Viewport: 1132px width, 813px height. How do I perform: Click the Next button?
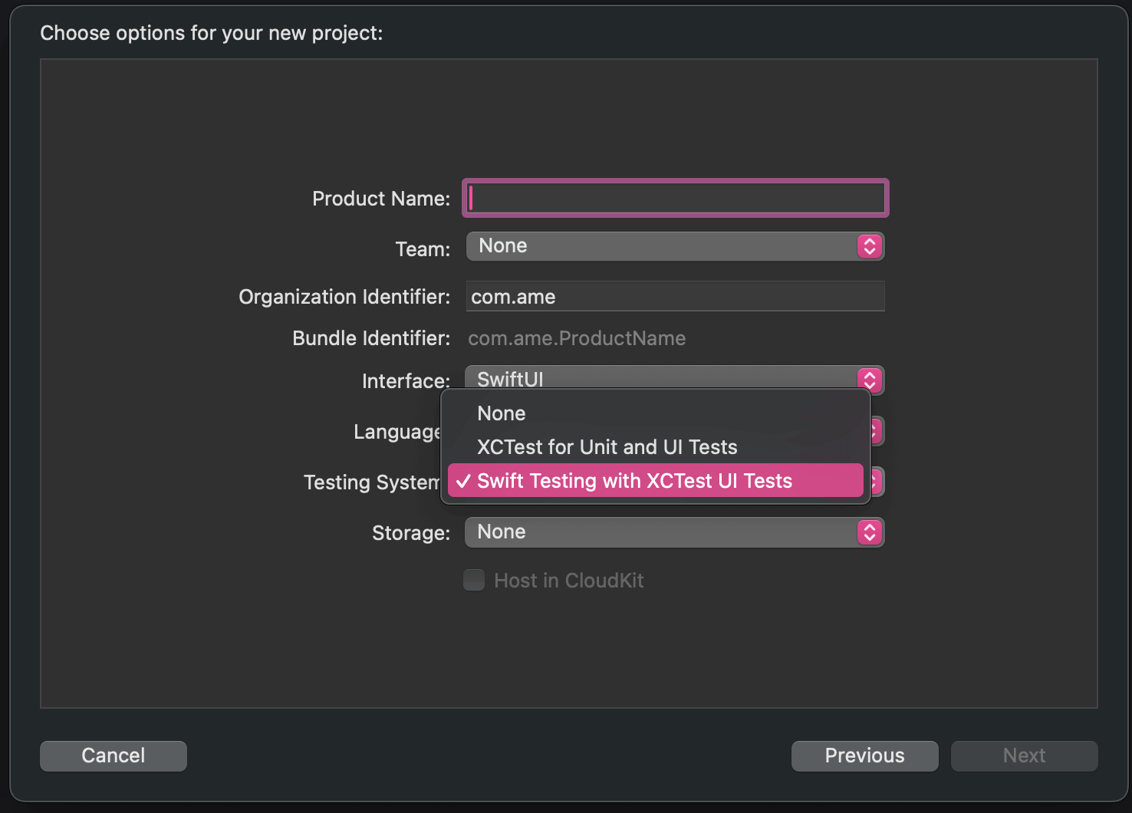pos(1024,755)
